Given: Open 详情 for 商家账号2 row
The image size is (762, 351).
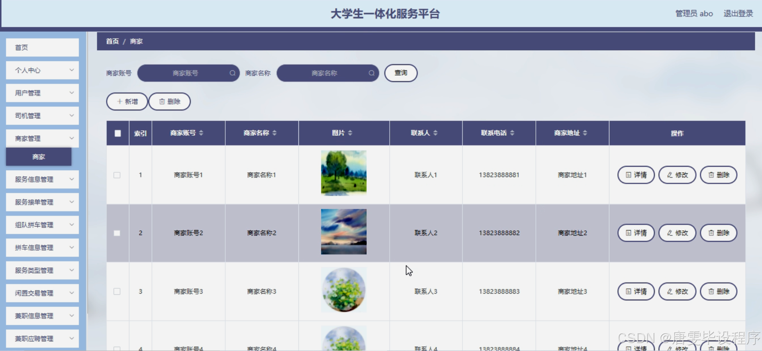Looking at the screenshot, I should [x=636, y=233].
